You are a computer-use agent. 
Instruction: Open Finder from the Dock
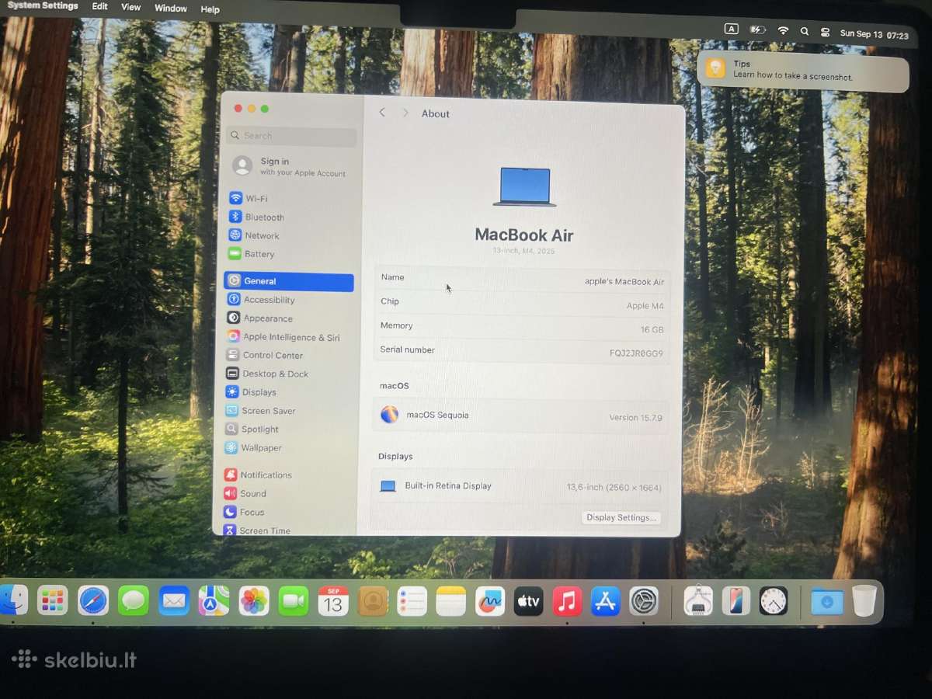[x=13, y=600]
